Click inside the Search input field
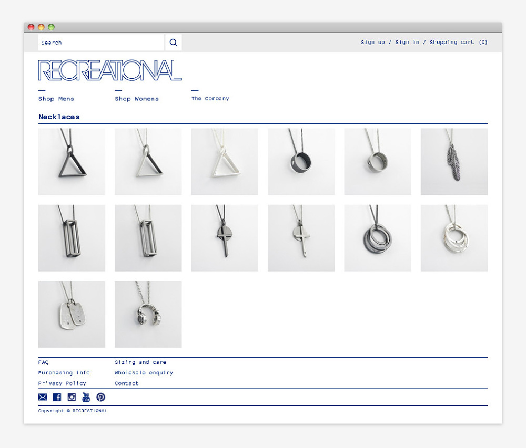The width and height of the screenshot is (526, 448). [x=101, y=43]
